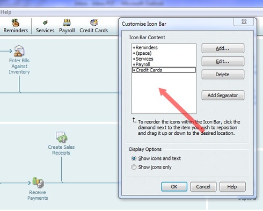Select Reminders in Icon Bar Content list
The image size is (263, 211).
(x=164, y=47)
